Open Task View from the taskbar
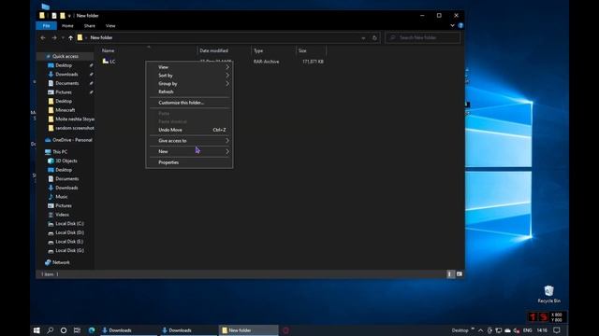Screen dimensions: 599x336 coord(77,330)
